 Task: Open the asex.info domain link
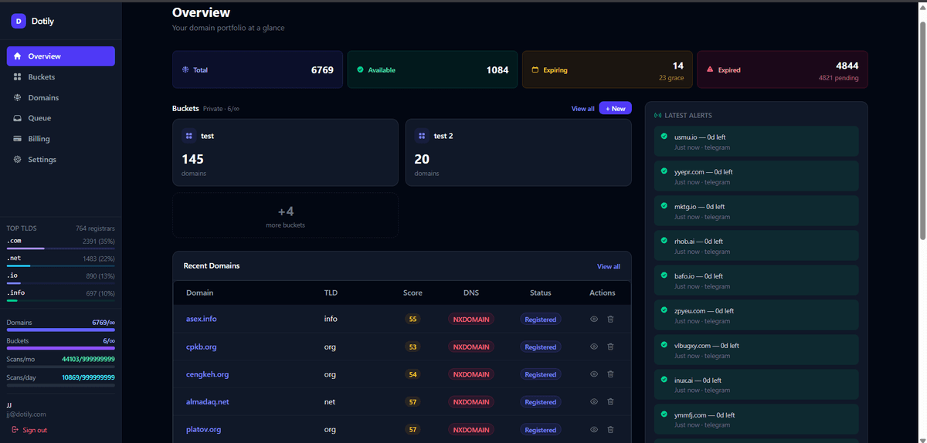(202, 319)
